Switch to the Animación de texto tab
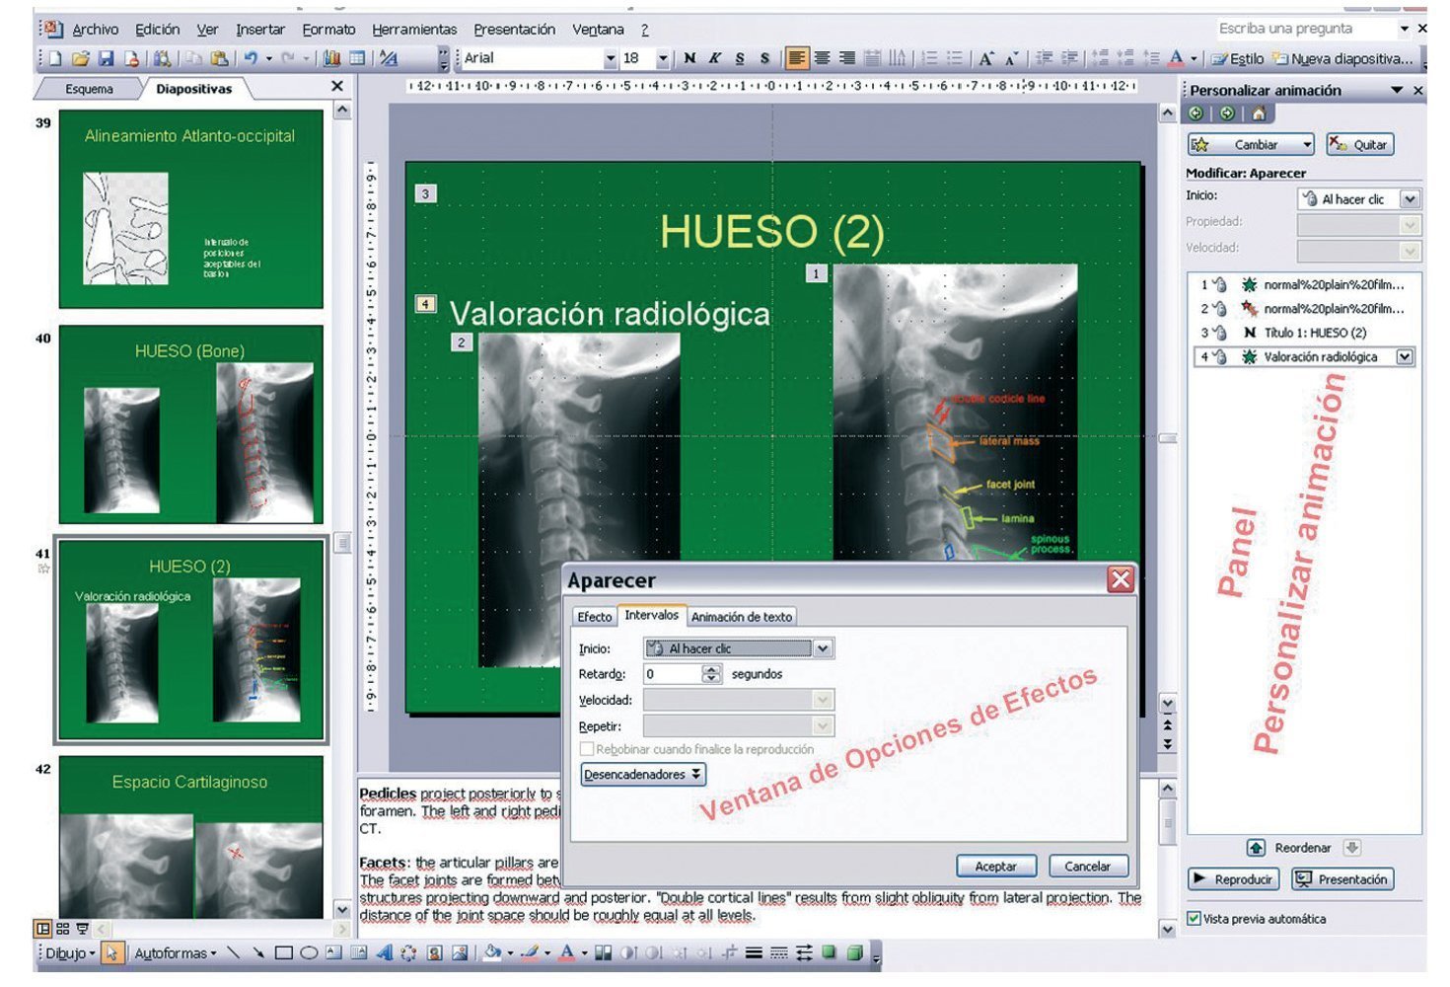The width and height of the screenshot is (1450, 987). 741,617
